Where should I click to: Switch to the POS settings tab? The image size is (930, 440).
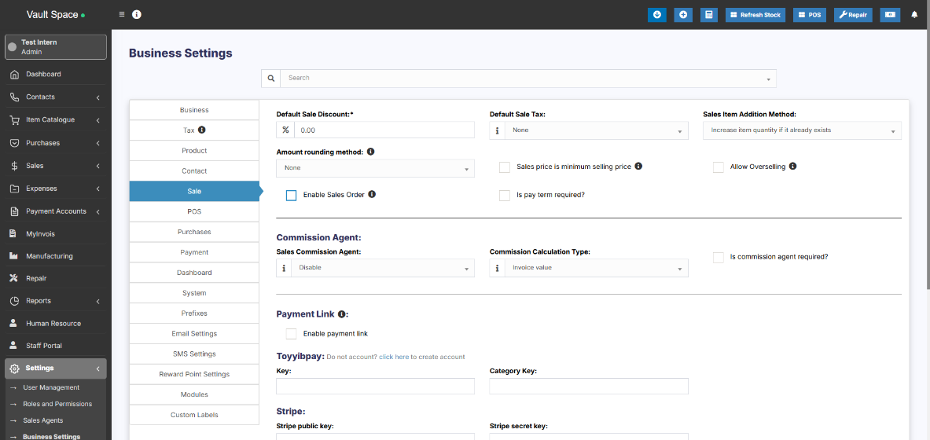[194, 211]
